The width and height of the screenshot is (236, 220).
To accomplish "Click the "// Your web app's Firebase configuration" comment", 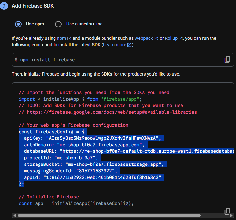I will [x=73, y=125].
